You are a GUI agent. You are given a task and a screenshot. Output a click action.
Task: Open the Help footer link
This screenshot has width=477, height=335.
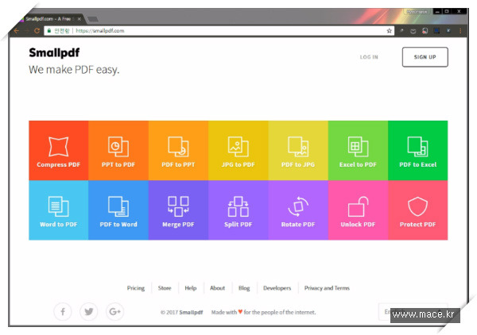coord(191,288)
